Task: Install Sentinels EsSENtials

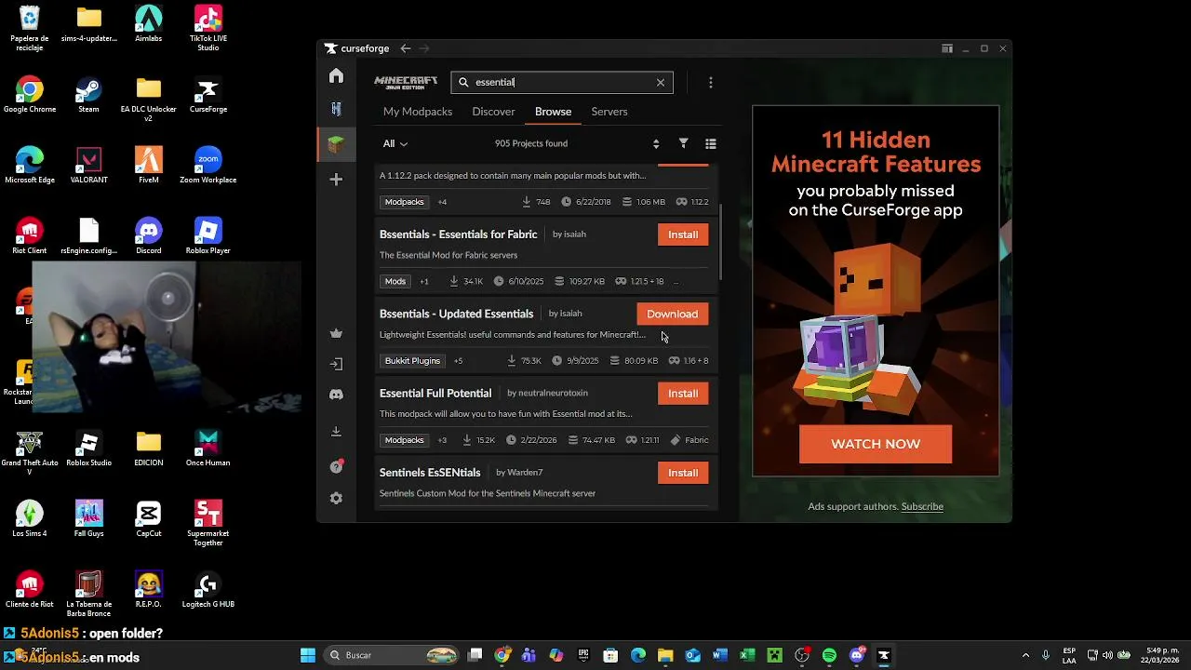Action: click(x=683, y=473)
